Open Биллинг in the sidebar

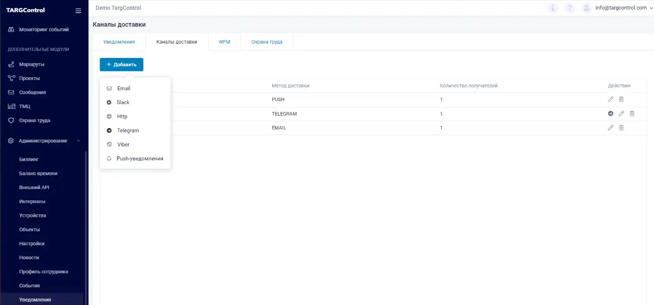[29, 159]
